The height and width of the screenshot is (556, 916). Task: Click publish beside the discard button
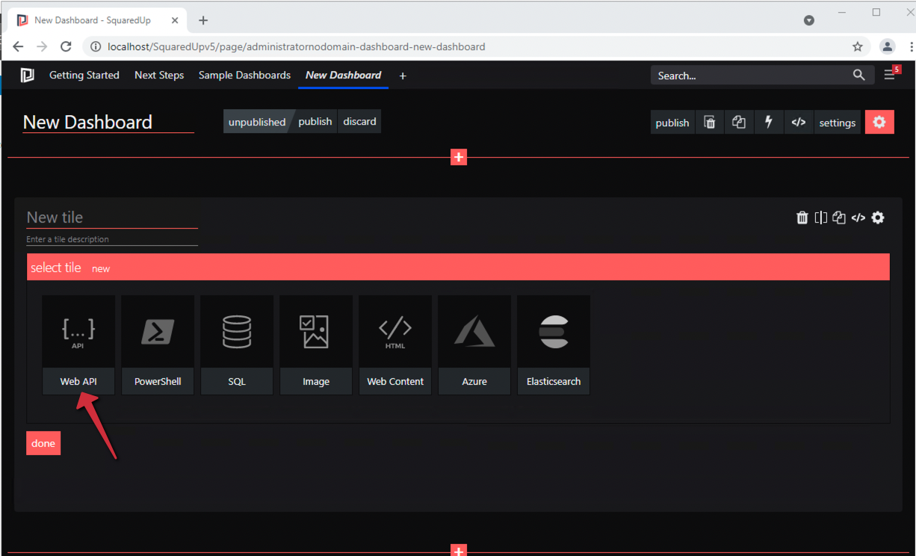(315, 122)
